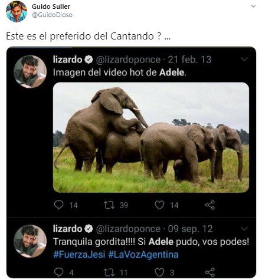This screenshot has height=280, width=262.
Task: Open the @lizardoponce handle on second tweet
Action: tap(128, 229)
